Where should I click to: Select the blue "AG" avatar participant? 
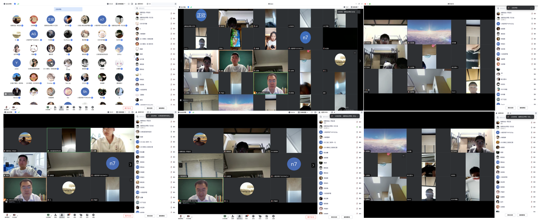33,34
